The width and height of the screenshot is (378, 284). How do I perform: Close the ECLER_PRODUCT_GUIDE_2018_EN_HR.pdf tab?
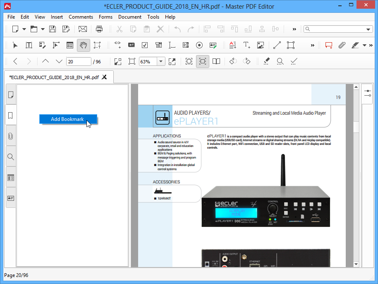(x=104, y=77)
